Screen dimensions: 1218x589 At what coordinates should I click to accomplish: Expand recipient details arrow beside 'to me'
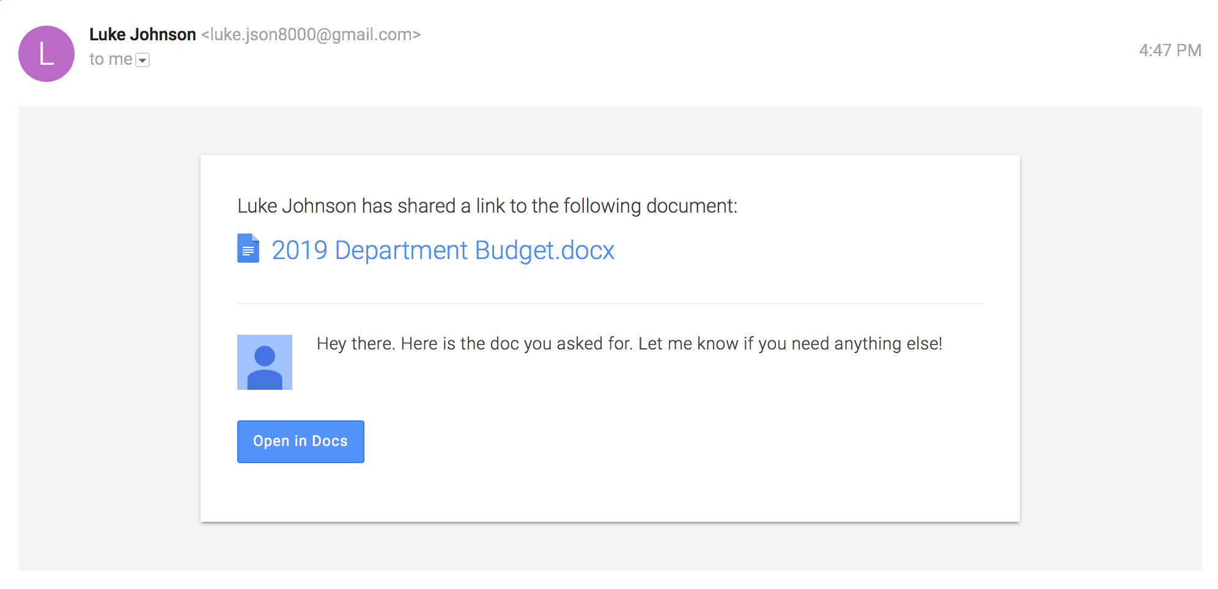pyautogui.click(x=142, y=60)
